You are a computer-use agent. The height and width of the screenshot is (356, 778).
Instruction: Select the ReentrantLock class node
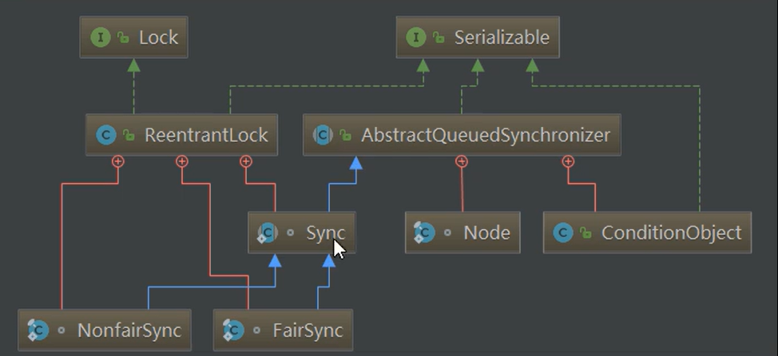pyautogui.click(x=181, y=135)
